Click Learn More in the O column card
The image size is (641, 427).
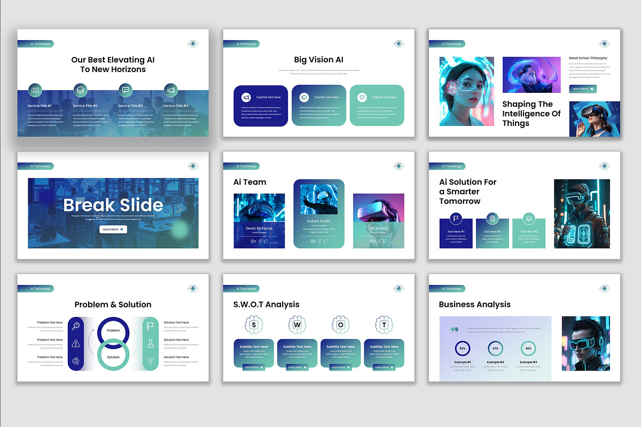click(341, 367)
